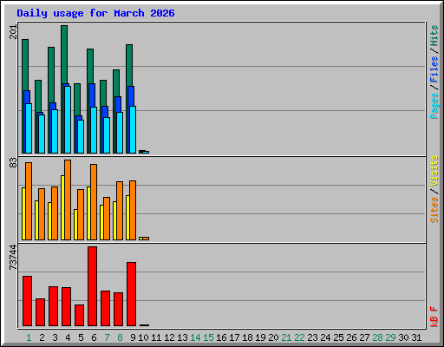Image resolution: width=444 pixels, height=347 pixels.
Task: Click day 31 on the x-axis
Action: (x=416, y=337)
